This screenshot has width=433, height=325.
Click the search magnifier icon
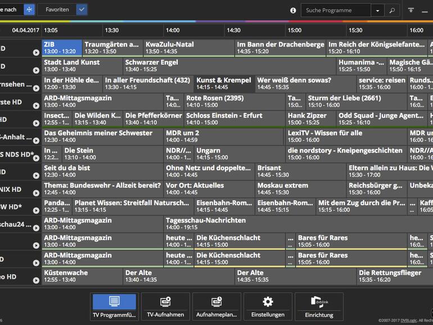[393, 10]
